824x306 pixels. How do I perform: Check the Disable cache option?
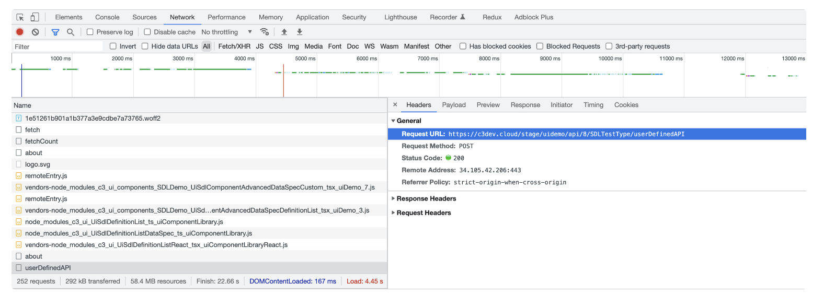(x=147, y=32)
